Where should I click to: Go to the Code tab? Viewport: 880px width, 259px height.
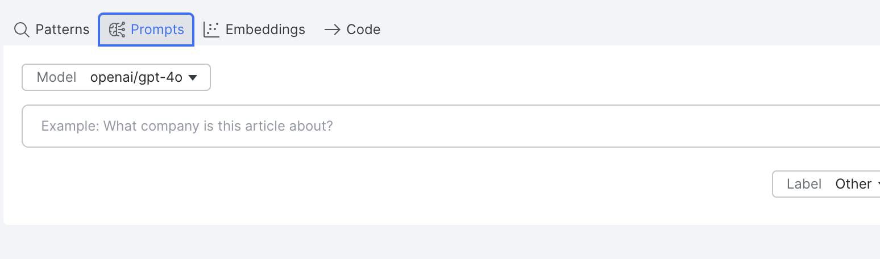[x=352, y=30]
